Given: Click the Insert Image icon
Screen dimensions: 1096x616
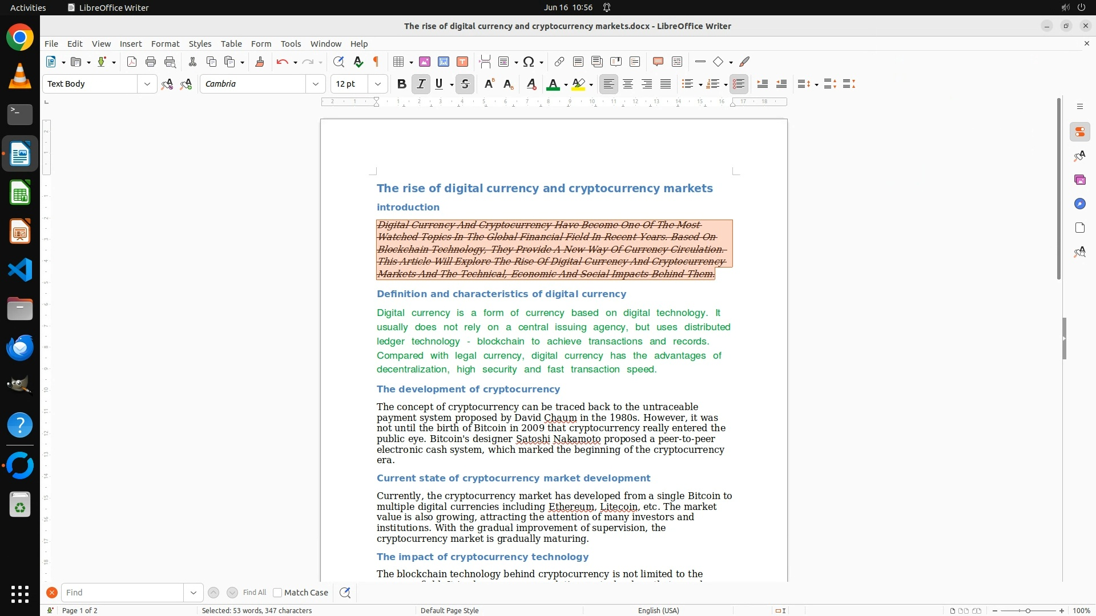Looking at the screenshot, I should point(425,62).
